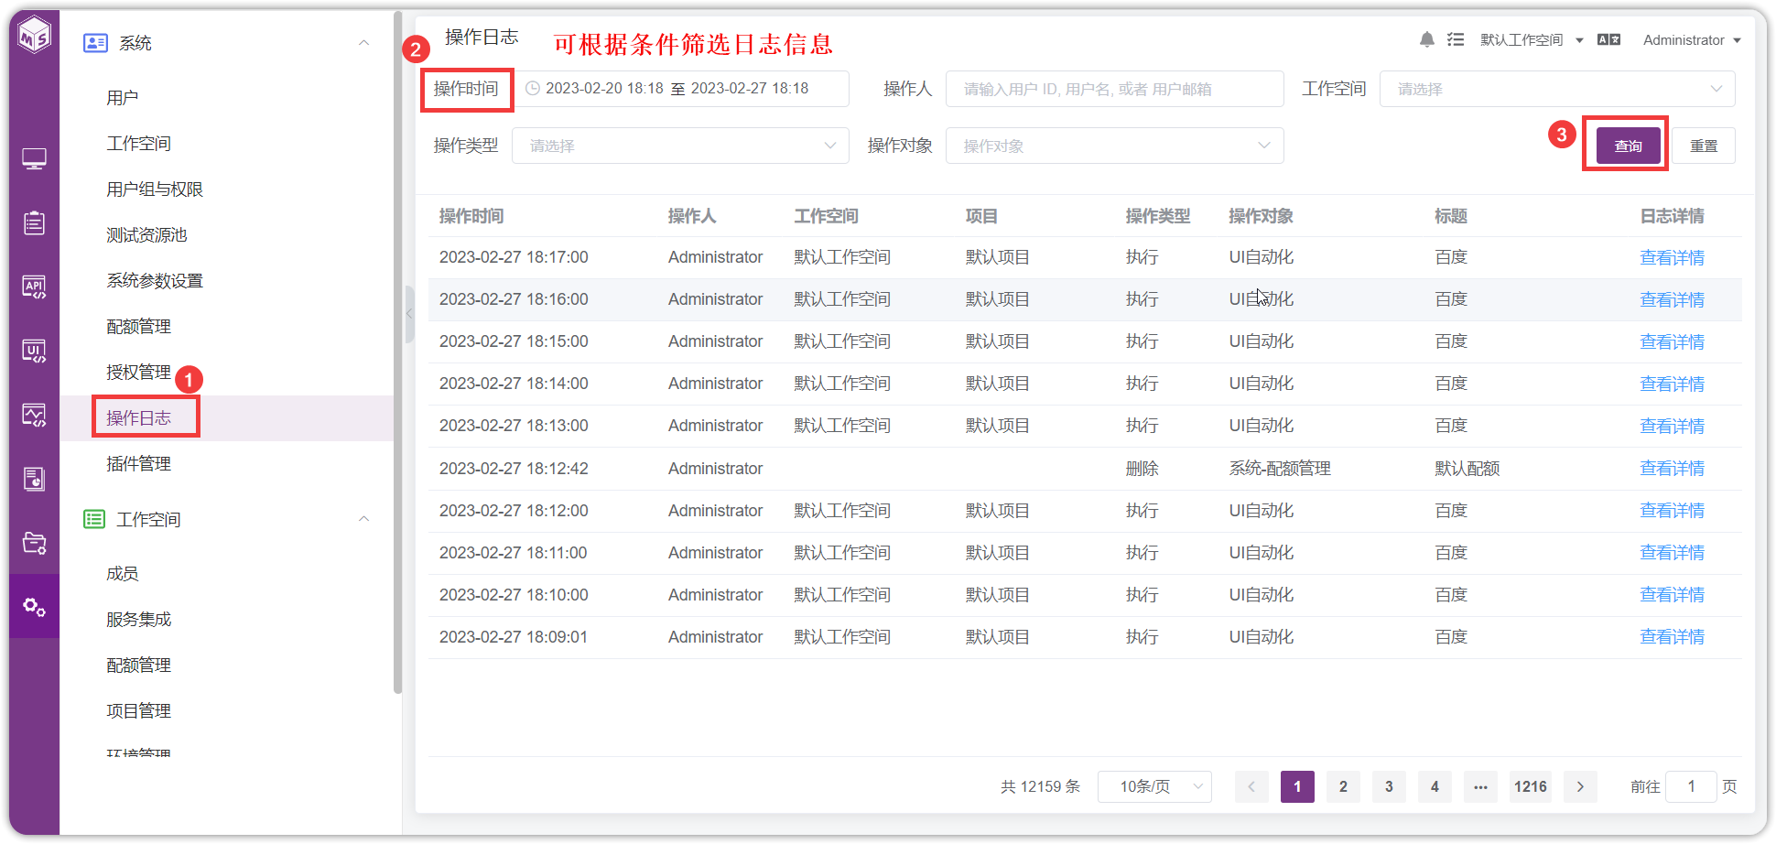
Task: Open the 工作空间 filter dropdown
Action: [x=1557, y=89]
